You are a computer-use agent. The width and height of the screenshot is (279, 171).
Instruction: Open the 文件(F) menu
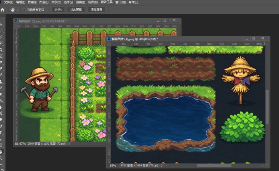(x=9, y=2)
